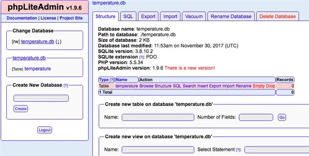Click the 'There is a new version!' notice
The height and width of the screenshot is (156, 309).
tap(190, 68)
